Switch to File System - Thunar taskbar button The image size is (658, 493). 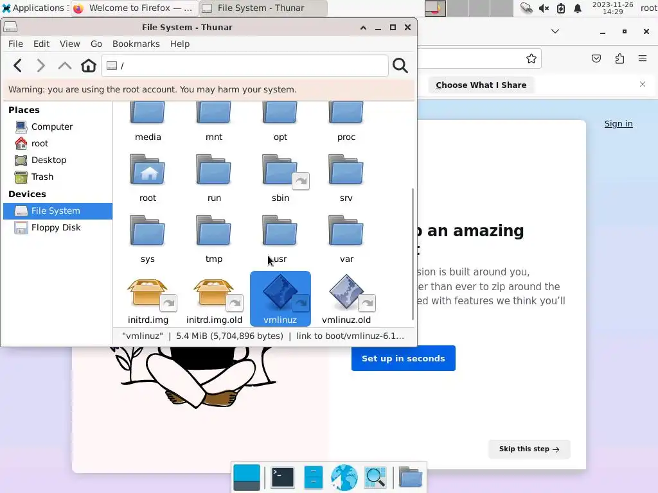262,8
